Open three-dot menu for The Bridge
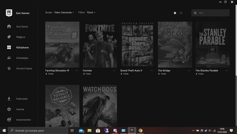Screen dimensions: 237x134 pyautogui.click(x=189, y=71)
